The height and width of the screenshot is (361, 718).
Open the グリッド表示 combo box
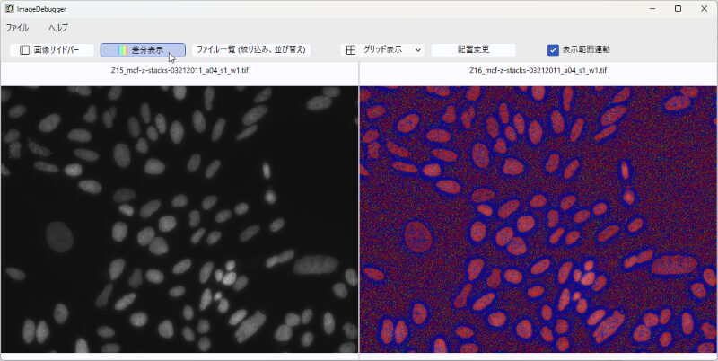pos(386,50)
